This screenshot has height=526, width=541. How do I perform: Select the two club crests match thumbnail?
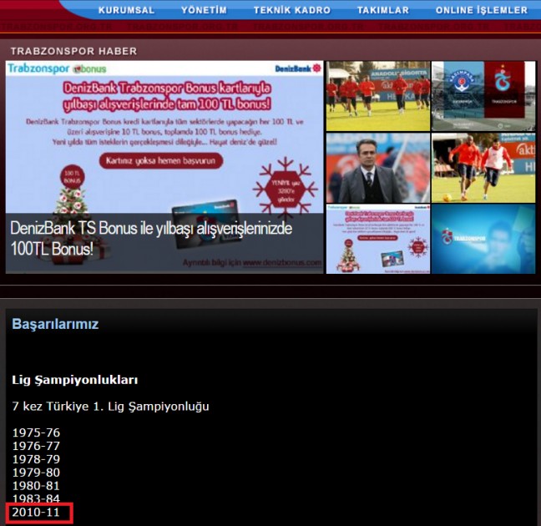click(483, 95)
